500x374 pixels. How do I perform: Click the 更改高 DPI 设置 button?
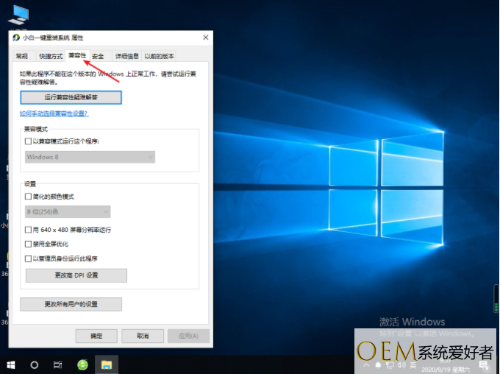[x=76, y=275]
